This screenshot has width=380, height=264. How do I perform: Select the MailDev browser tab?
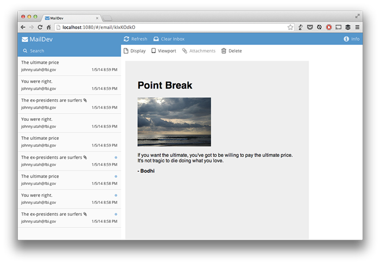(x=72, y=18)
